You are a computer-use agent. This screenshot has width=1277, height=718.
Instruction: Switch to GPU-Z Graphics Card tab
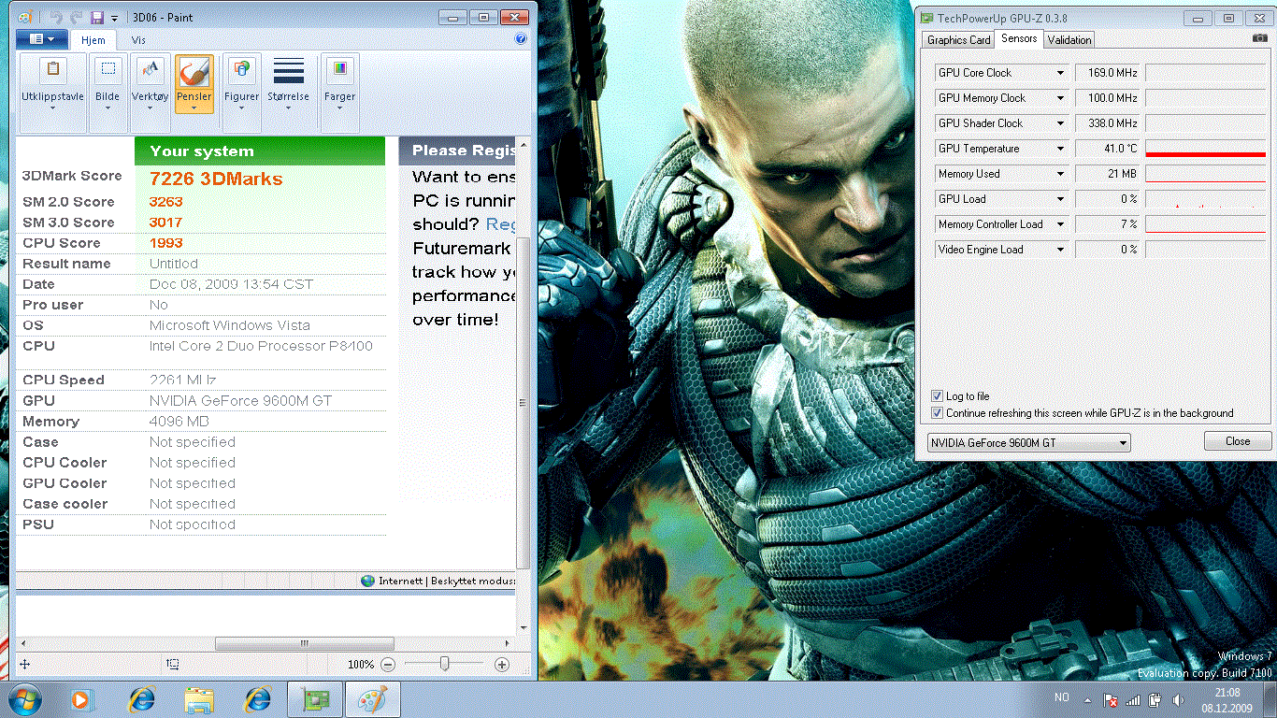point(958,39)
